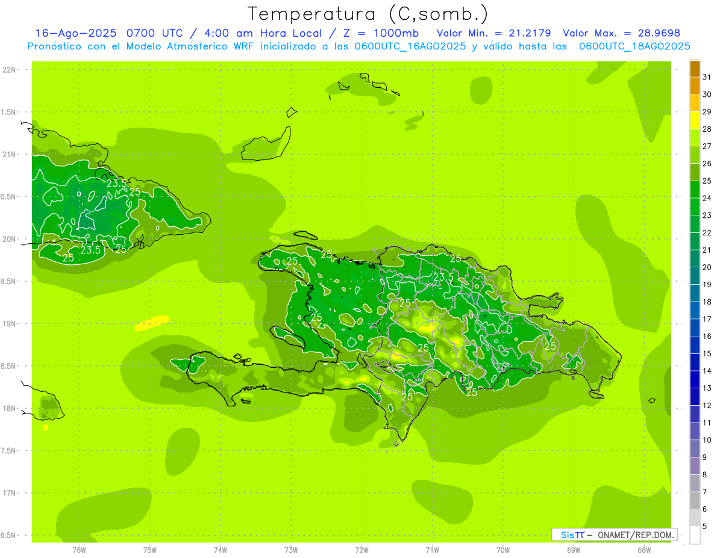Click the green legend swatch between 24 and 25
The image size is (723, 558).
pos(695,189)
